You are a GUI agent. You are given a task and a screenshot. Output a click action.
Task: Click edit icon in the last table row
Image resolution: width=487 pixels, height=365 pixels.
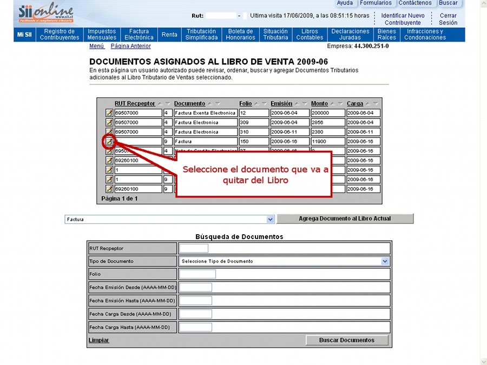109,189
